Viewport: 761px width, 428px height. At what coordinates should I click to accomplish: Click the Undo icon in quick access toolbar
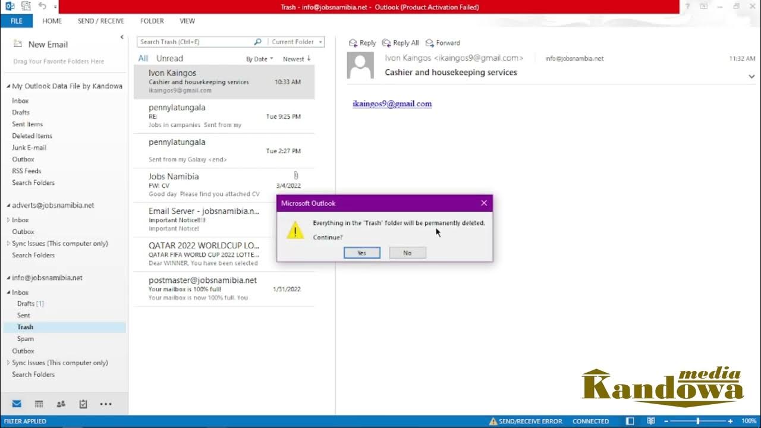[x=42, y=7]
